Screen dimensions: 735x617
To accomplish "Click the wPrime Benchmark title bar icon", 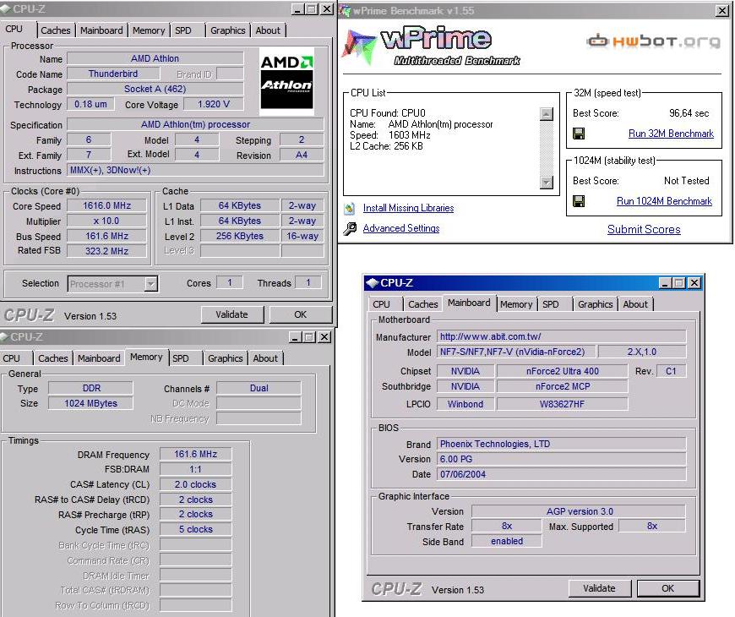I will (345, 10).
